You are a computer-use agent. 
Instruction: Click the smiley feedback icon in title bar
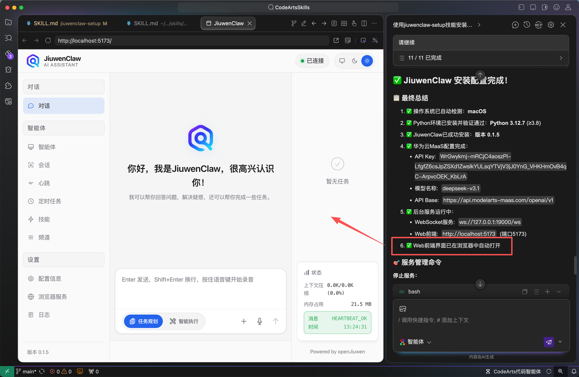(x=556, y=8)
